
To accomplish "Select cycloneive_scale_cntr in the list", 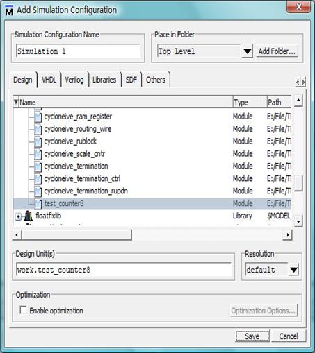I will [74, 154].
